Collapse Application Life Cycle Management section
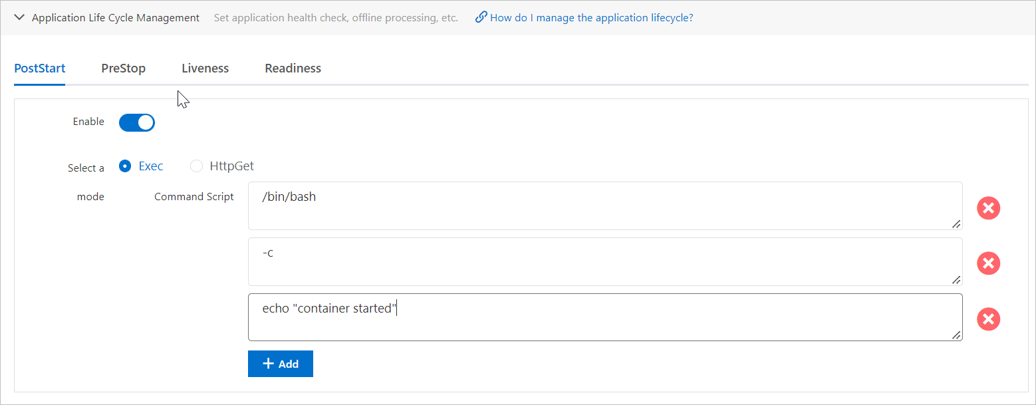Screen dimensions: 1036x405 (20, 17)
